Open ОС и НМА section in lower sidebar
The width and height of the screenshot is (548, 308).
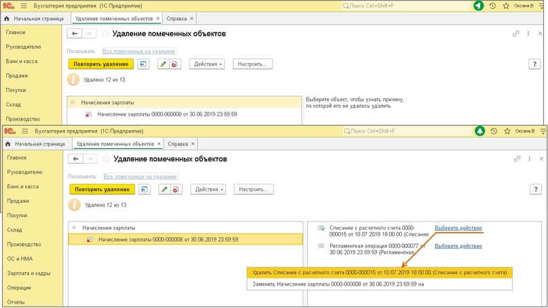coord(20,259)
